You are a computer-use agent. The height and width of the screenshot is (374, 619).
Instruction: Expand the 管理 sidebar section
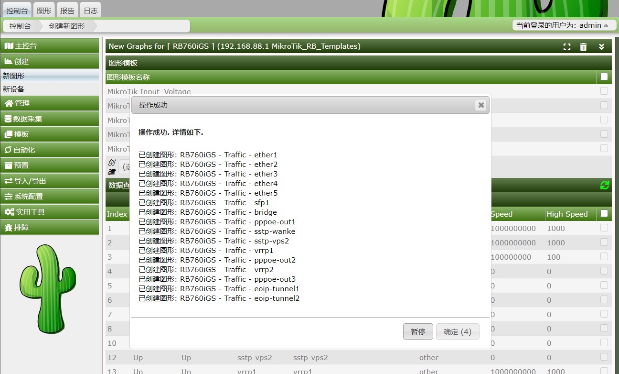tap(50, 103)
